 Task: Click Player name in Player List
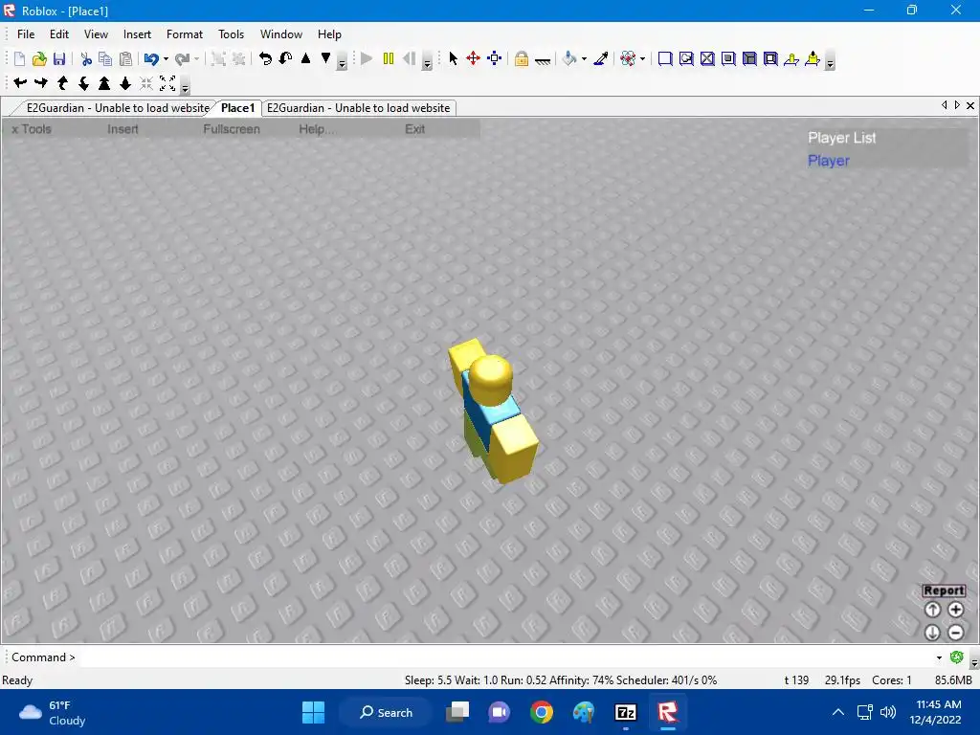tap(828, 161)
